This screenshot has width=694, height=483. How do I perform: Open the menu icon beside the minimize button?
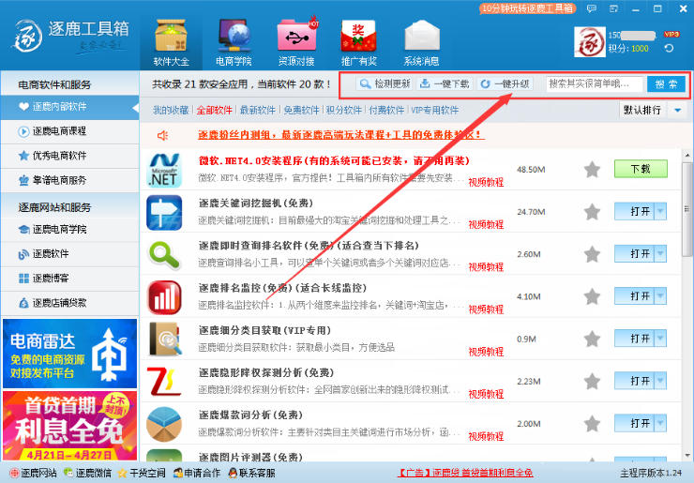[x=613, y=8]
